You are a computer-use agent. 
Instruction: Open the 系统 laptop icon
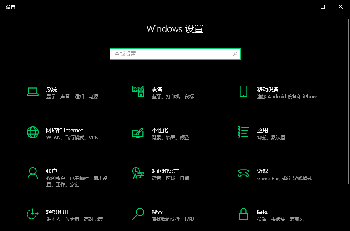[33, 92]
